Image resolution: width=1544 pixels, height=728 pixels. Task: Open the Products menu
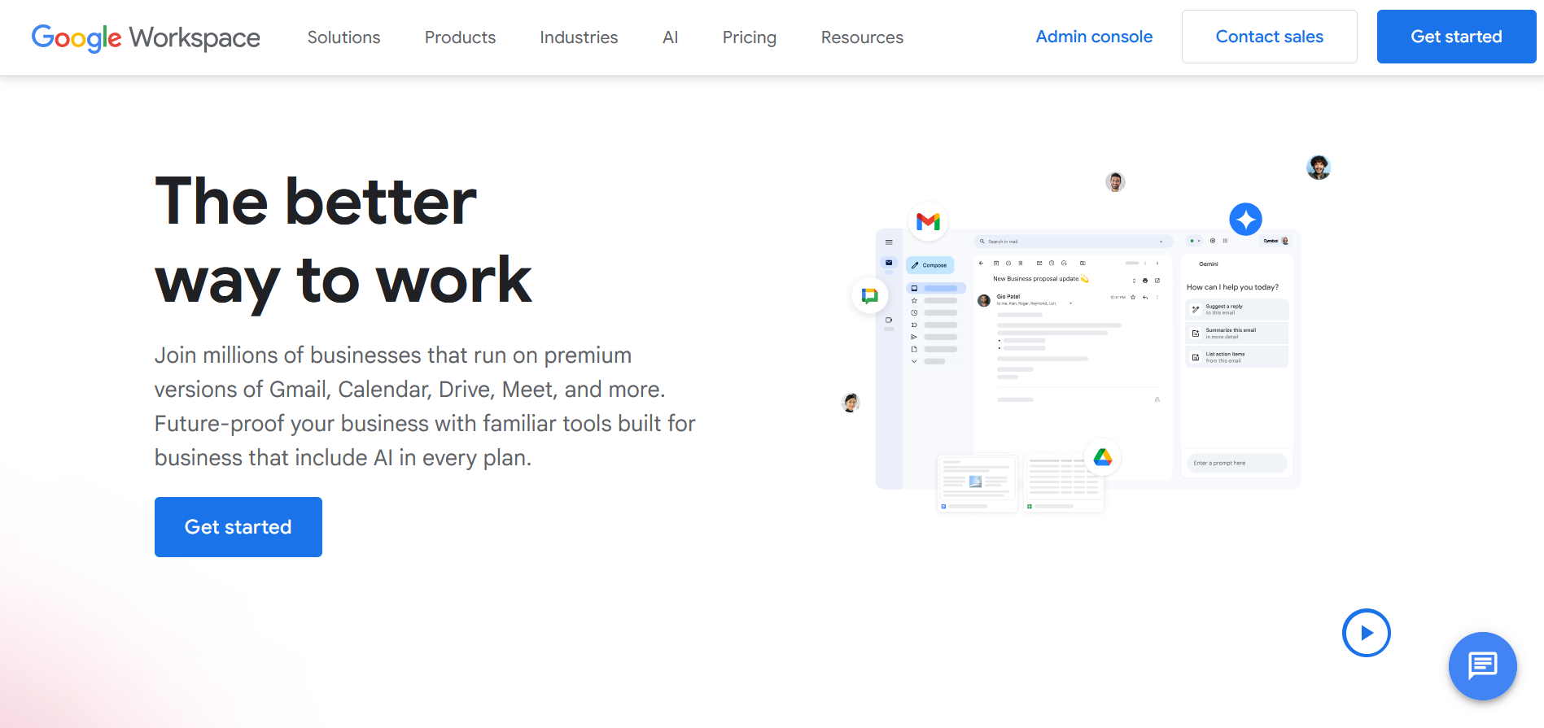(460, 37)
